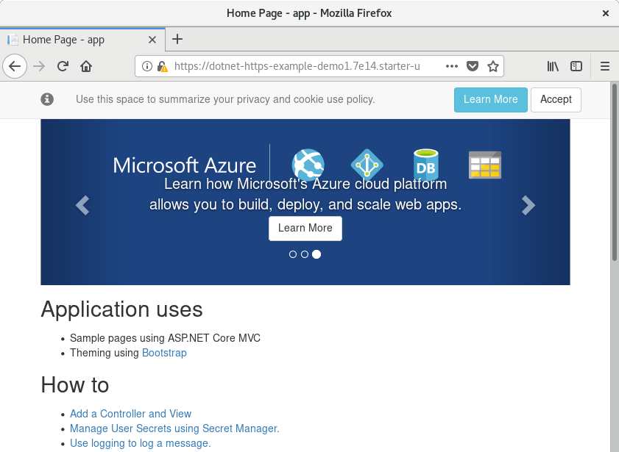Open the Library bookmarks icon
Screen dimensions: 619x452
553,66
